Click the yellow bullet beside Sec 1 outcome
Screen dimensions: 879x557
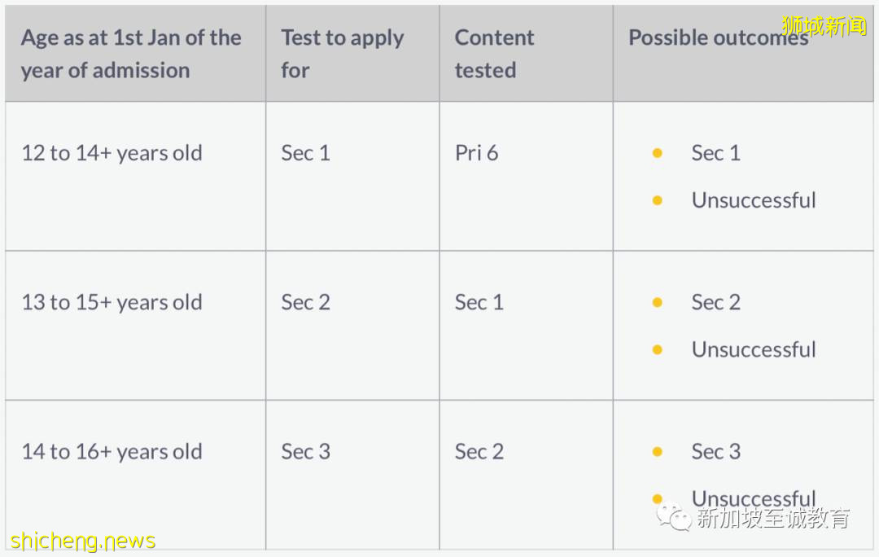[658, 153]
